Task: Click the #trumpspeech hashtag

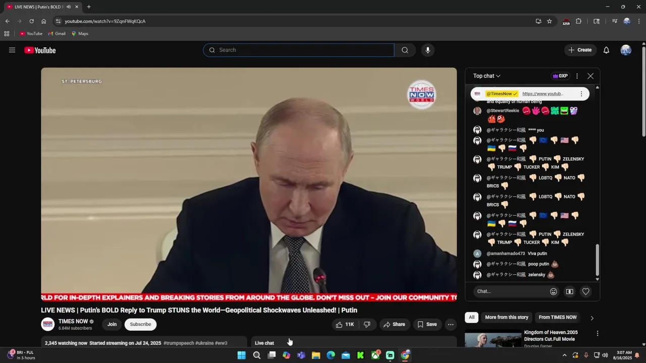Action: click(x=179, y=343)
